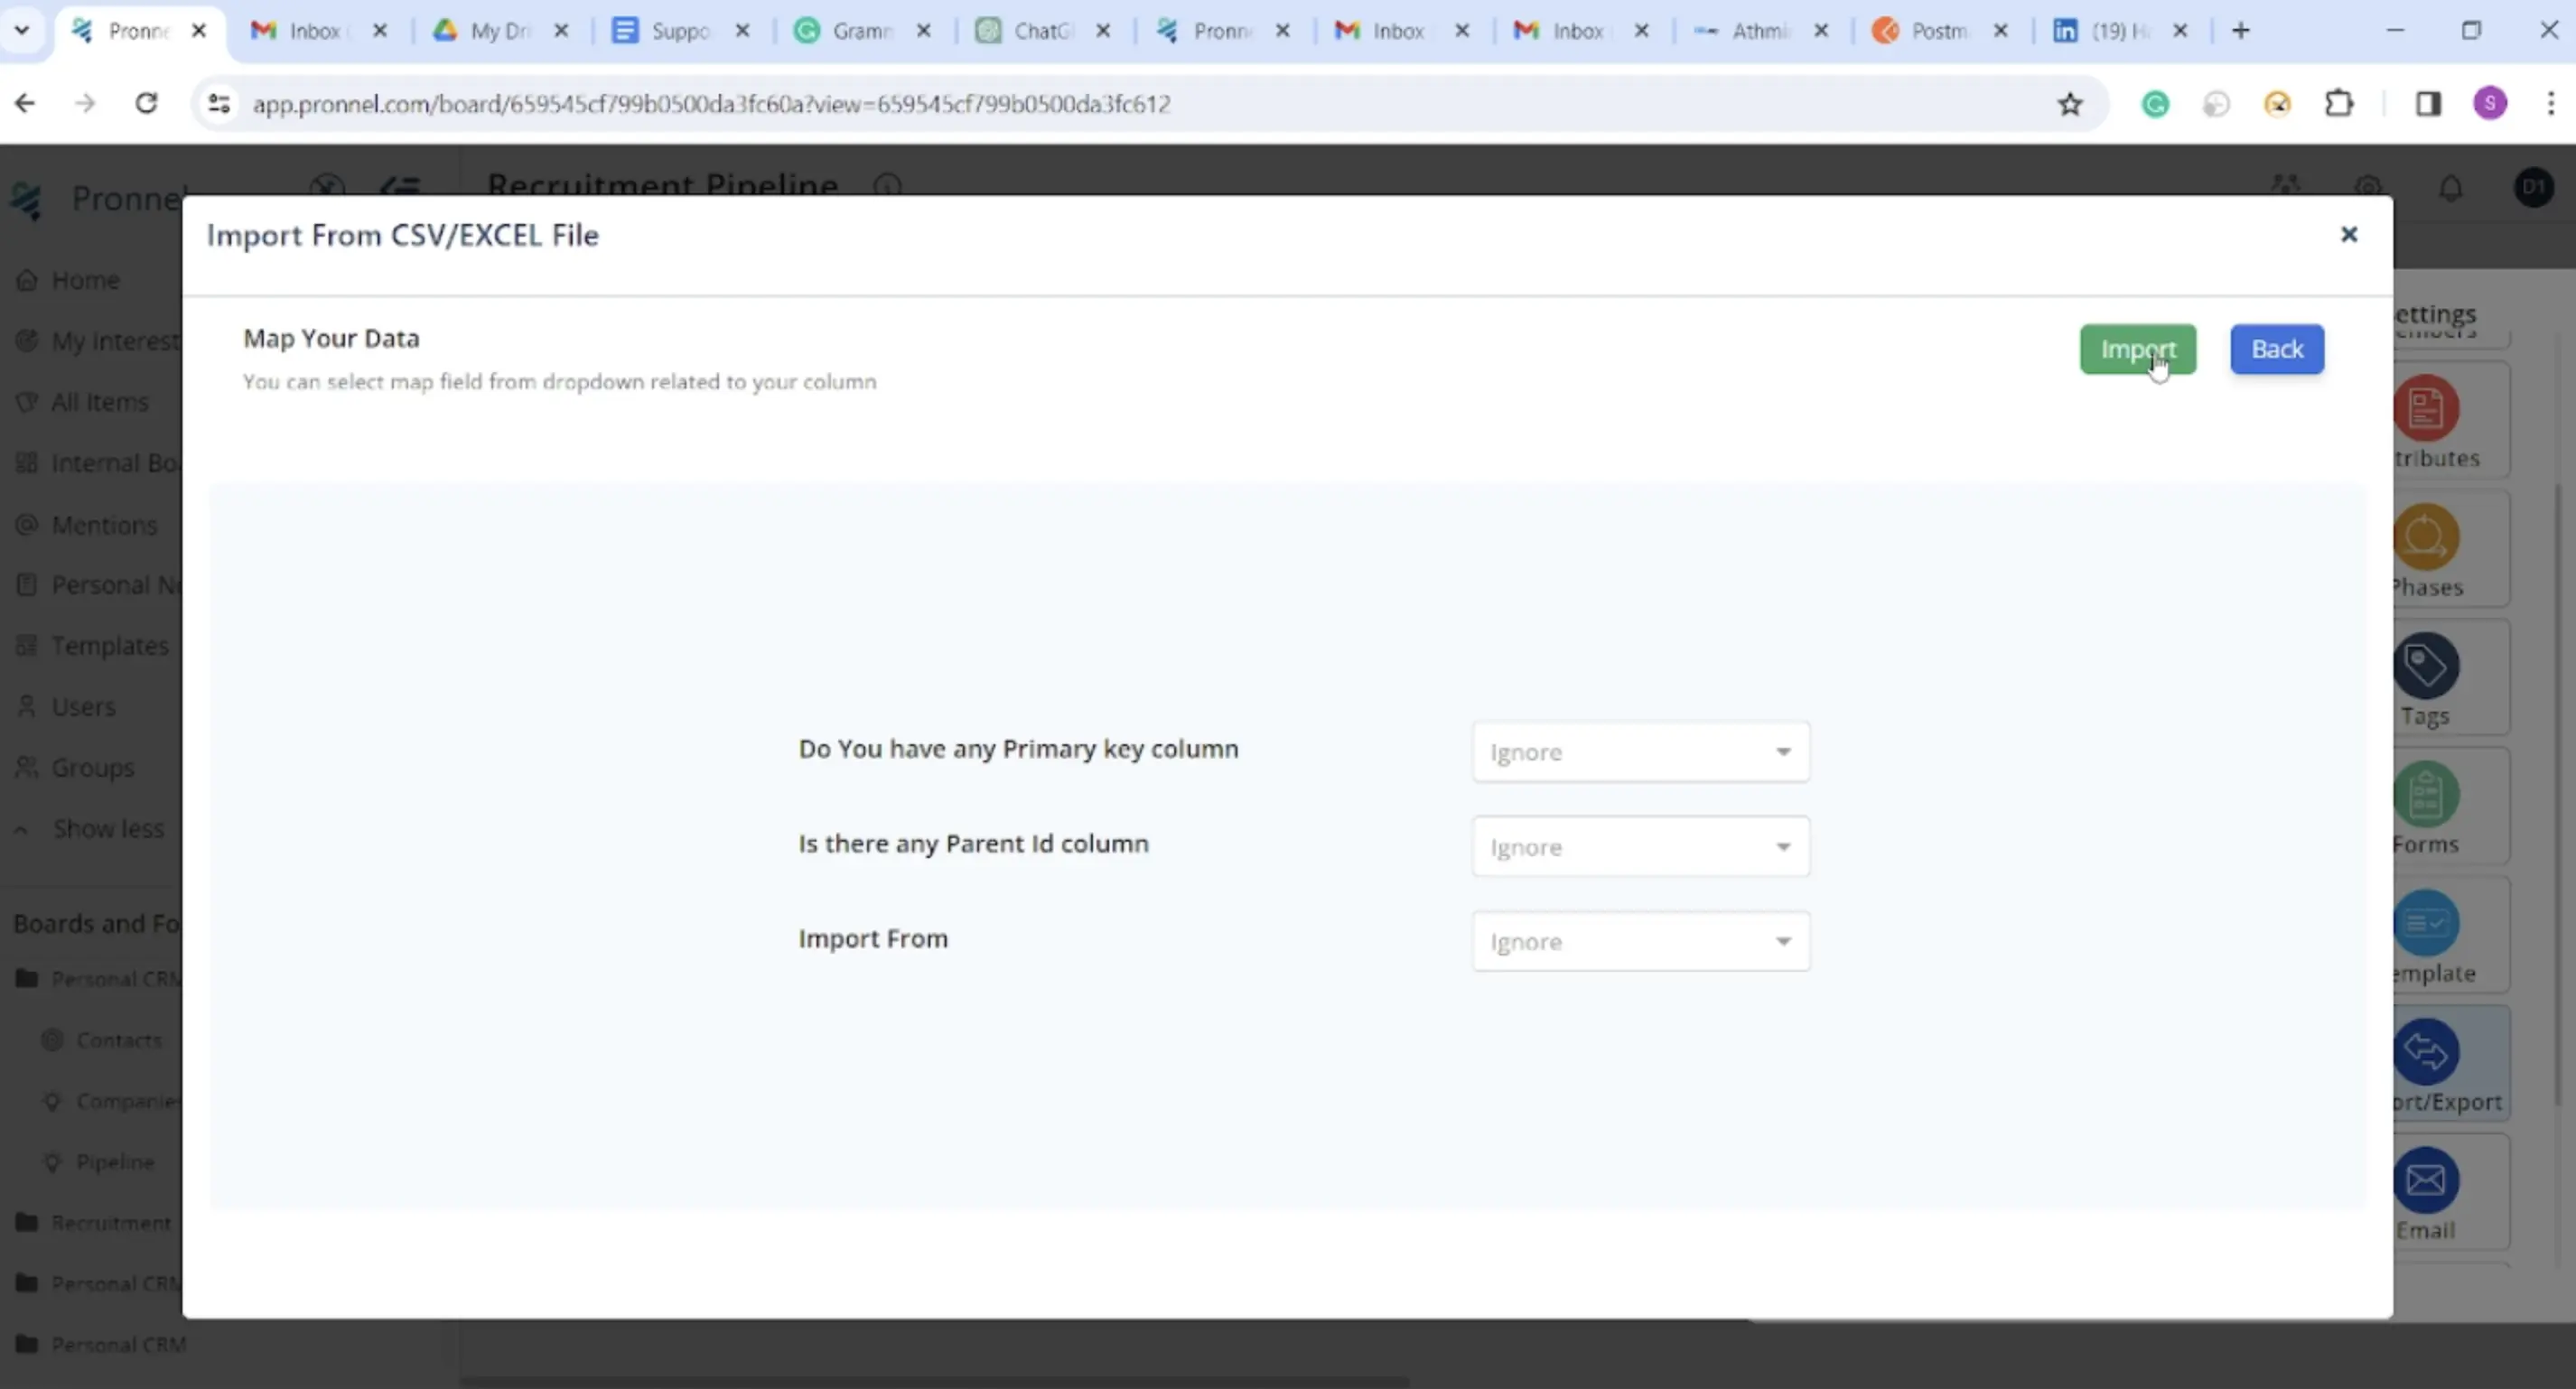Click the settings gear icon in header
This screenshot has width=2576, height=1389.
(2368, 188)
